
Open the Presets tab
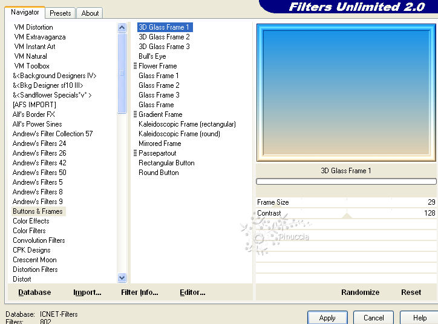coord(60,13)
